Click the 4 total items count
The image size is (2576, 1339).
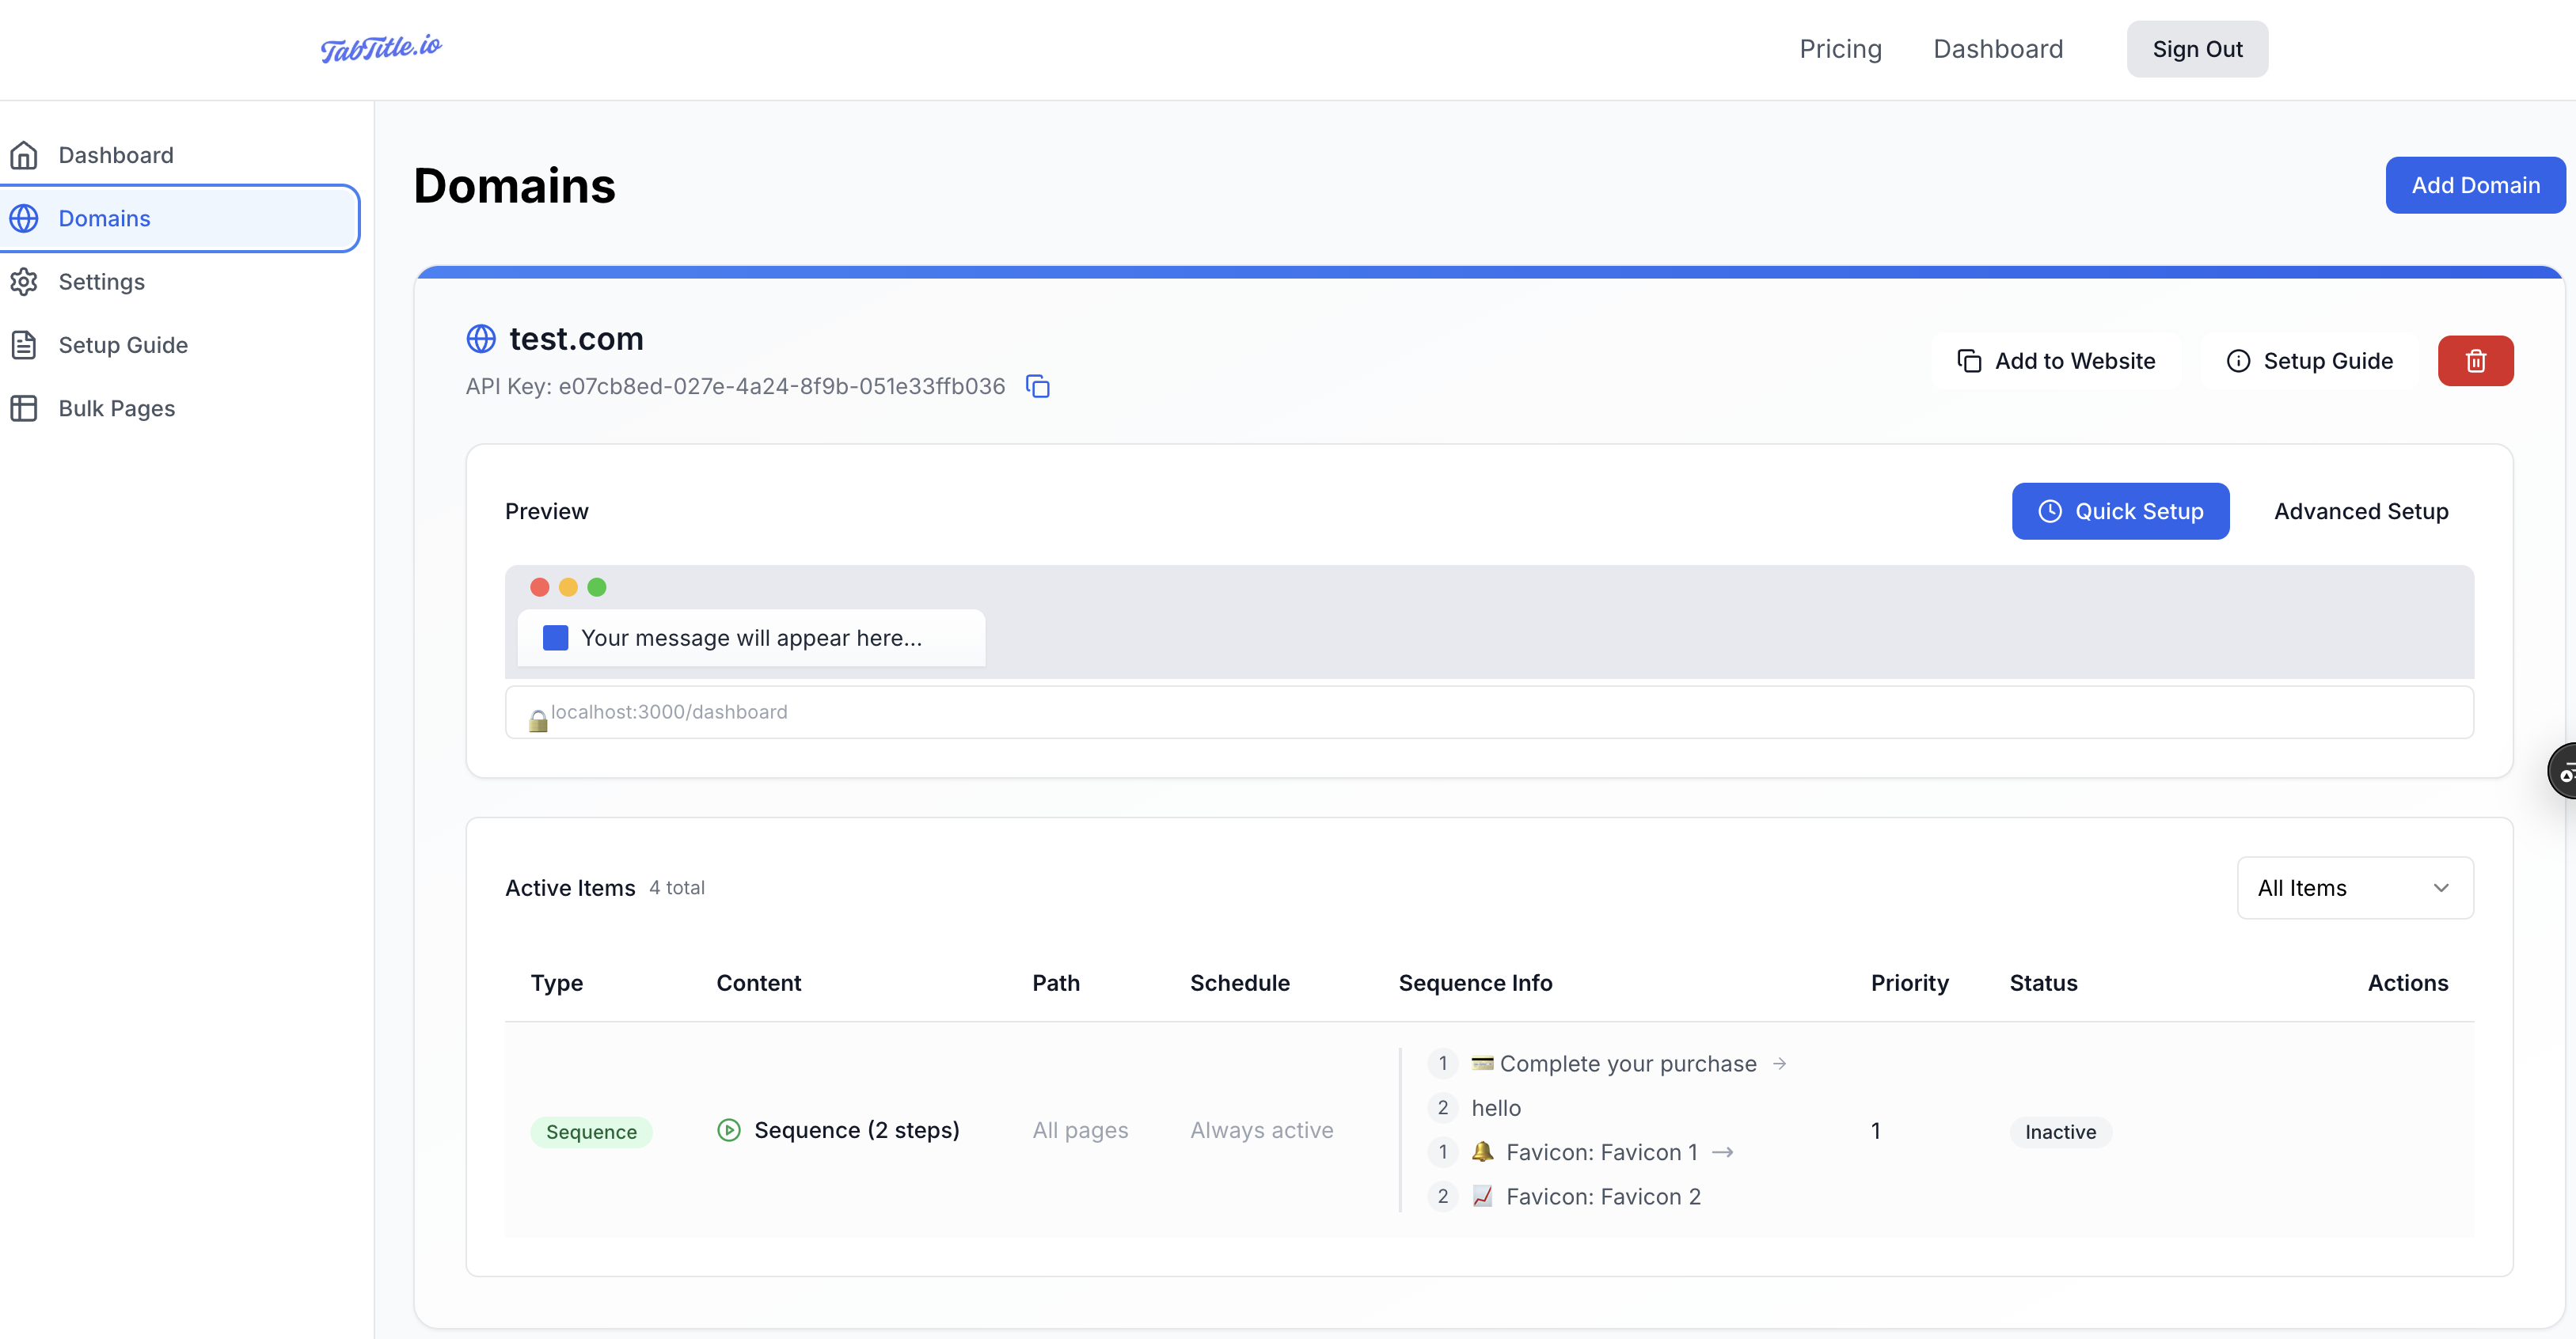[x=677, y=888]
